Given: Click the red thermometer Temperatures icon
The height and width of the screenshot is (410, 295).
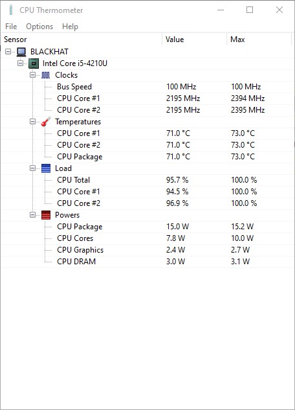Looking at the screenshot, I should point(46,122).
